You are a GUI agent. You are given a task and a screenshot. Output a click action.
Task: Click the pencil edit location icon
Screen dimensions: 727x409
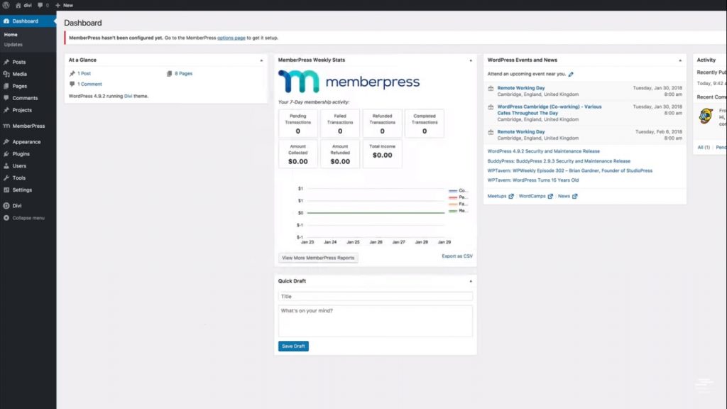(571, 74)
